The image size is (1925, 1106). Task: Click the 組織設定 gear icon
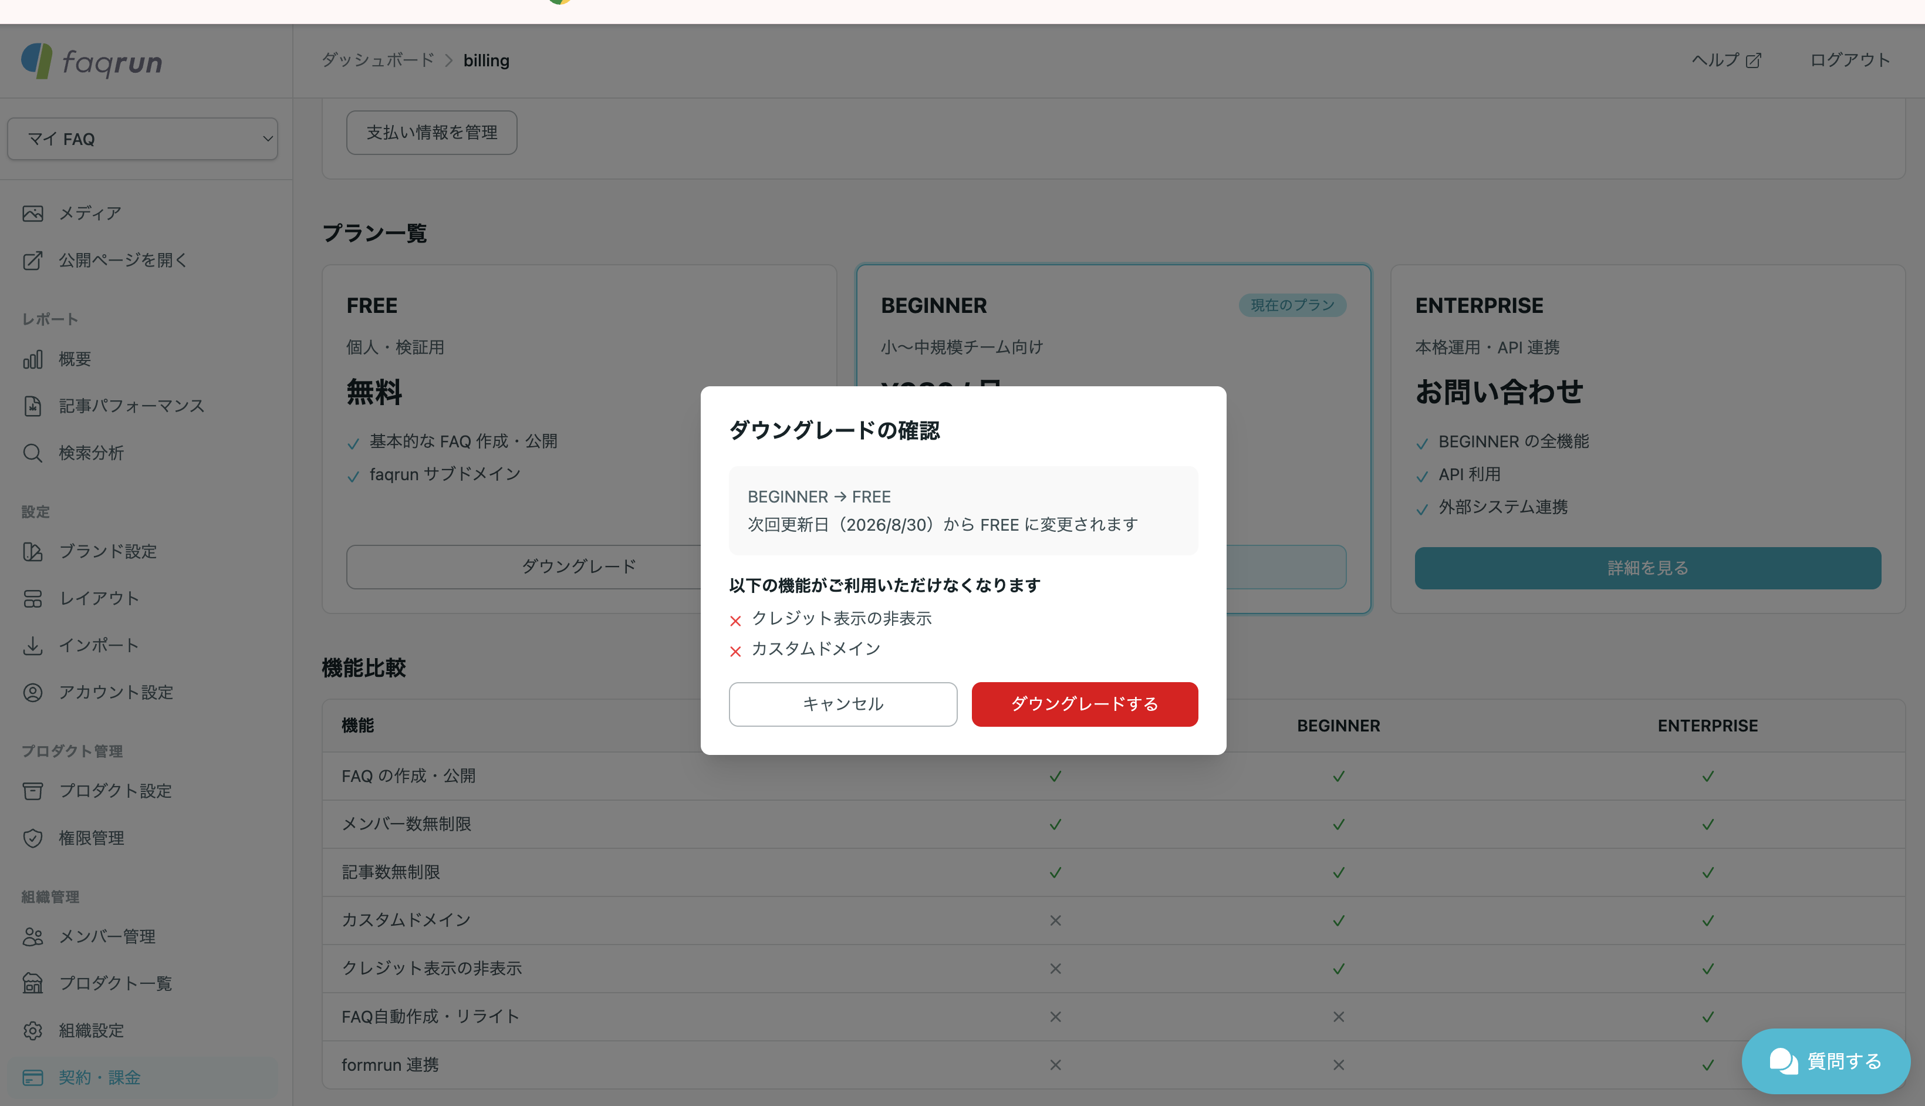click(33, 1031)
